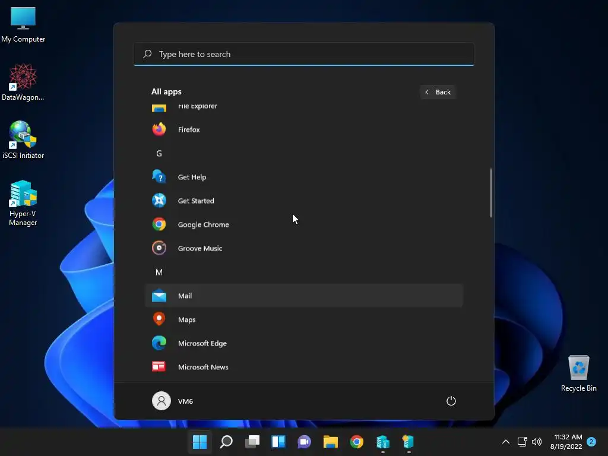The image size is (608, 456).
Task: Click the Windows Start button on taskbar
Action: 200,442
